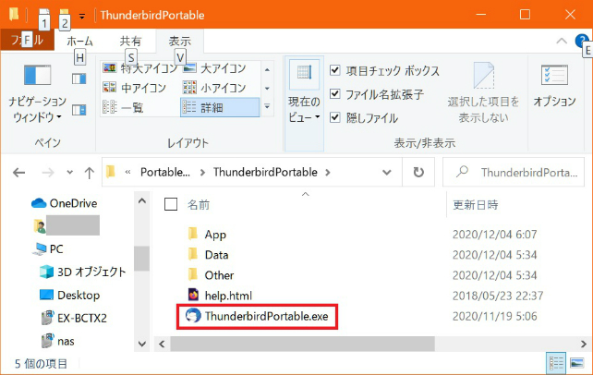Click navigation pane vertical scrollbar thumb

(142, 259)
